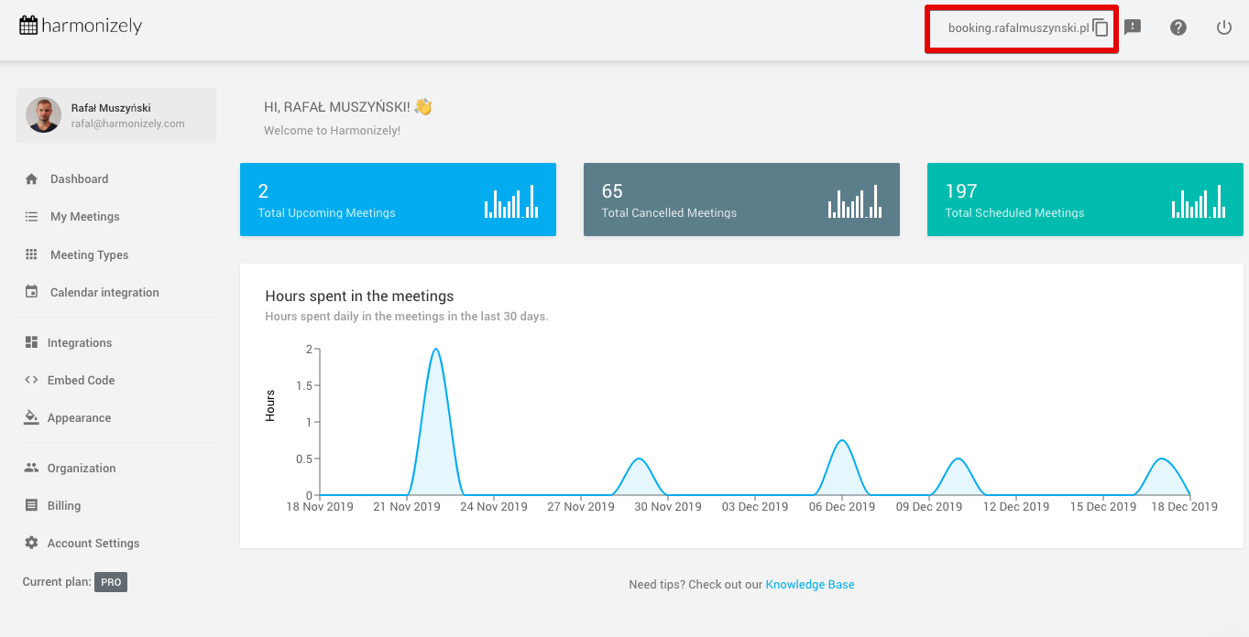Viewport: 1249px width, 637px height.
Task: Follow the Knowledge Base link
Action: click(x=810, y=585)
